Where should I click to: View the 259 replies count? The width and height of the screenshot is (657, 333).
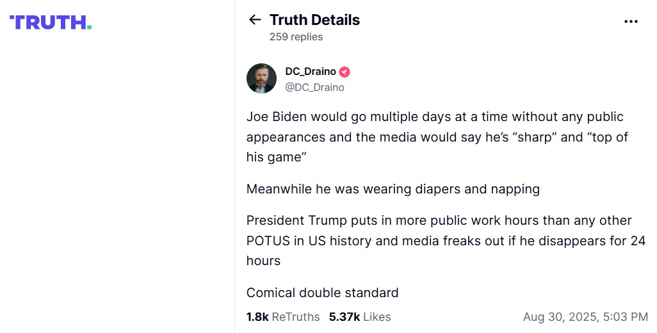point(296,37)
